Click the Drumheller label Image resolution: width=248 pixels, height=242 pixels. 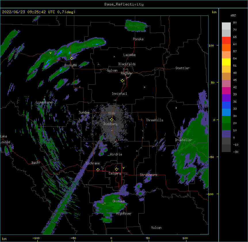click(184, 140)
